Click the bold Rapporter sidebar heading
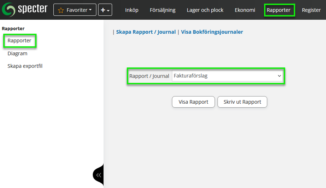The height and width of the screenshot is (188, 326). point(13,28)
